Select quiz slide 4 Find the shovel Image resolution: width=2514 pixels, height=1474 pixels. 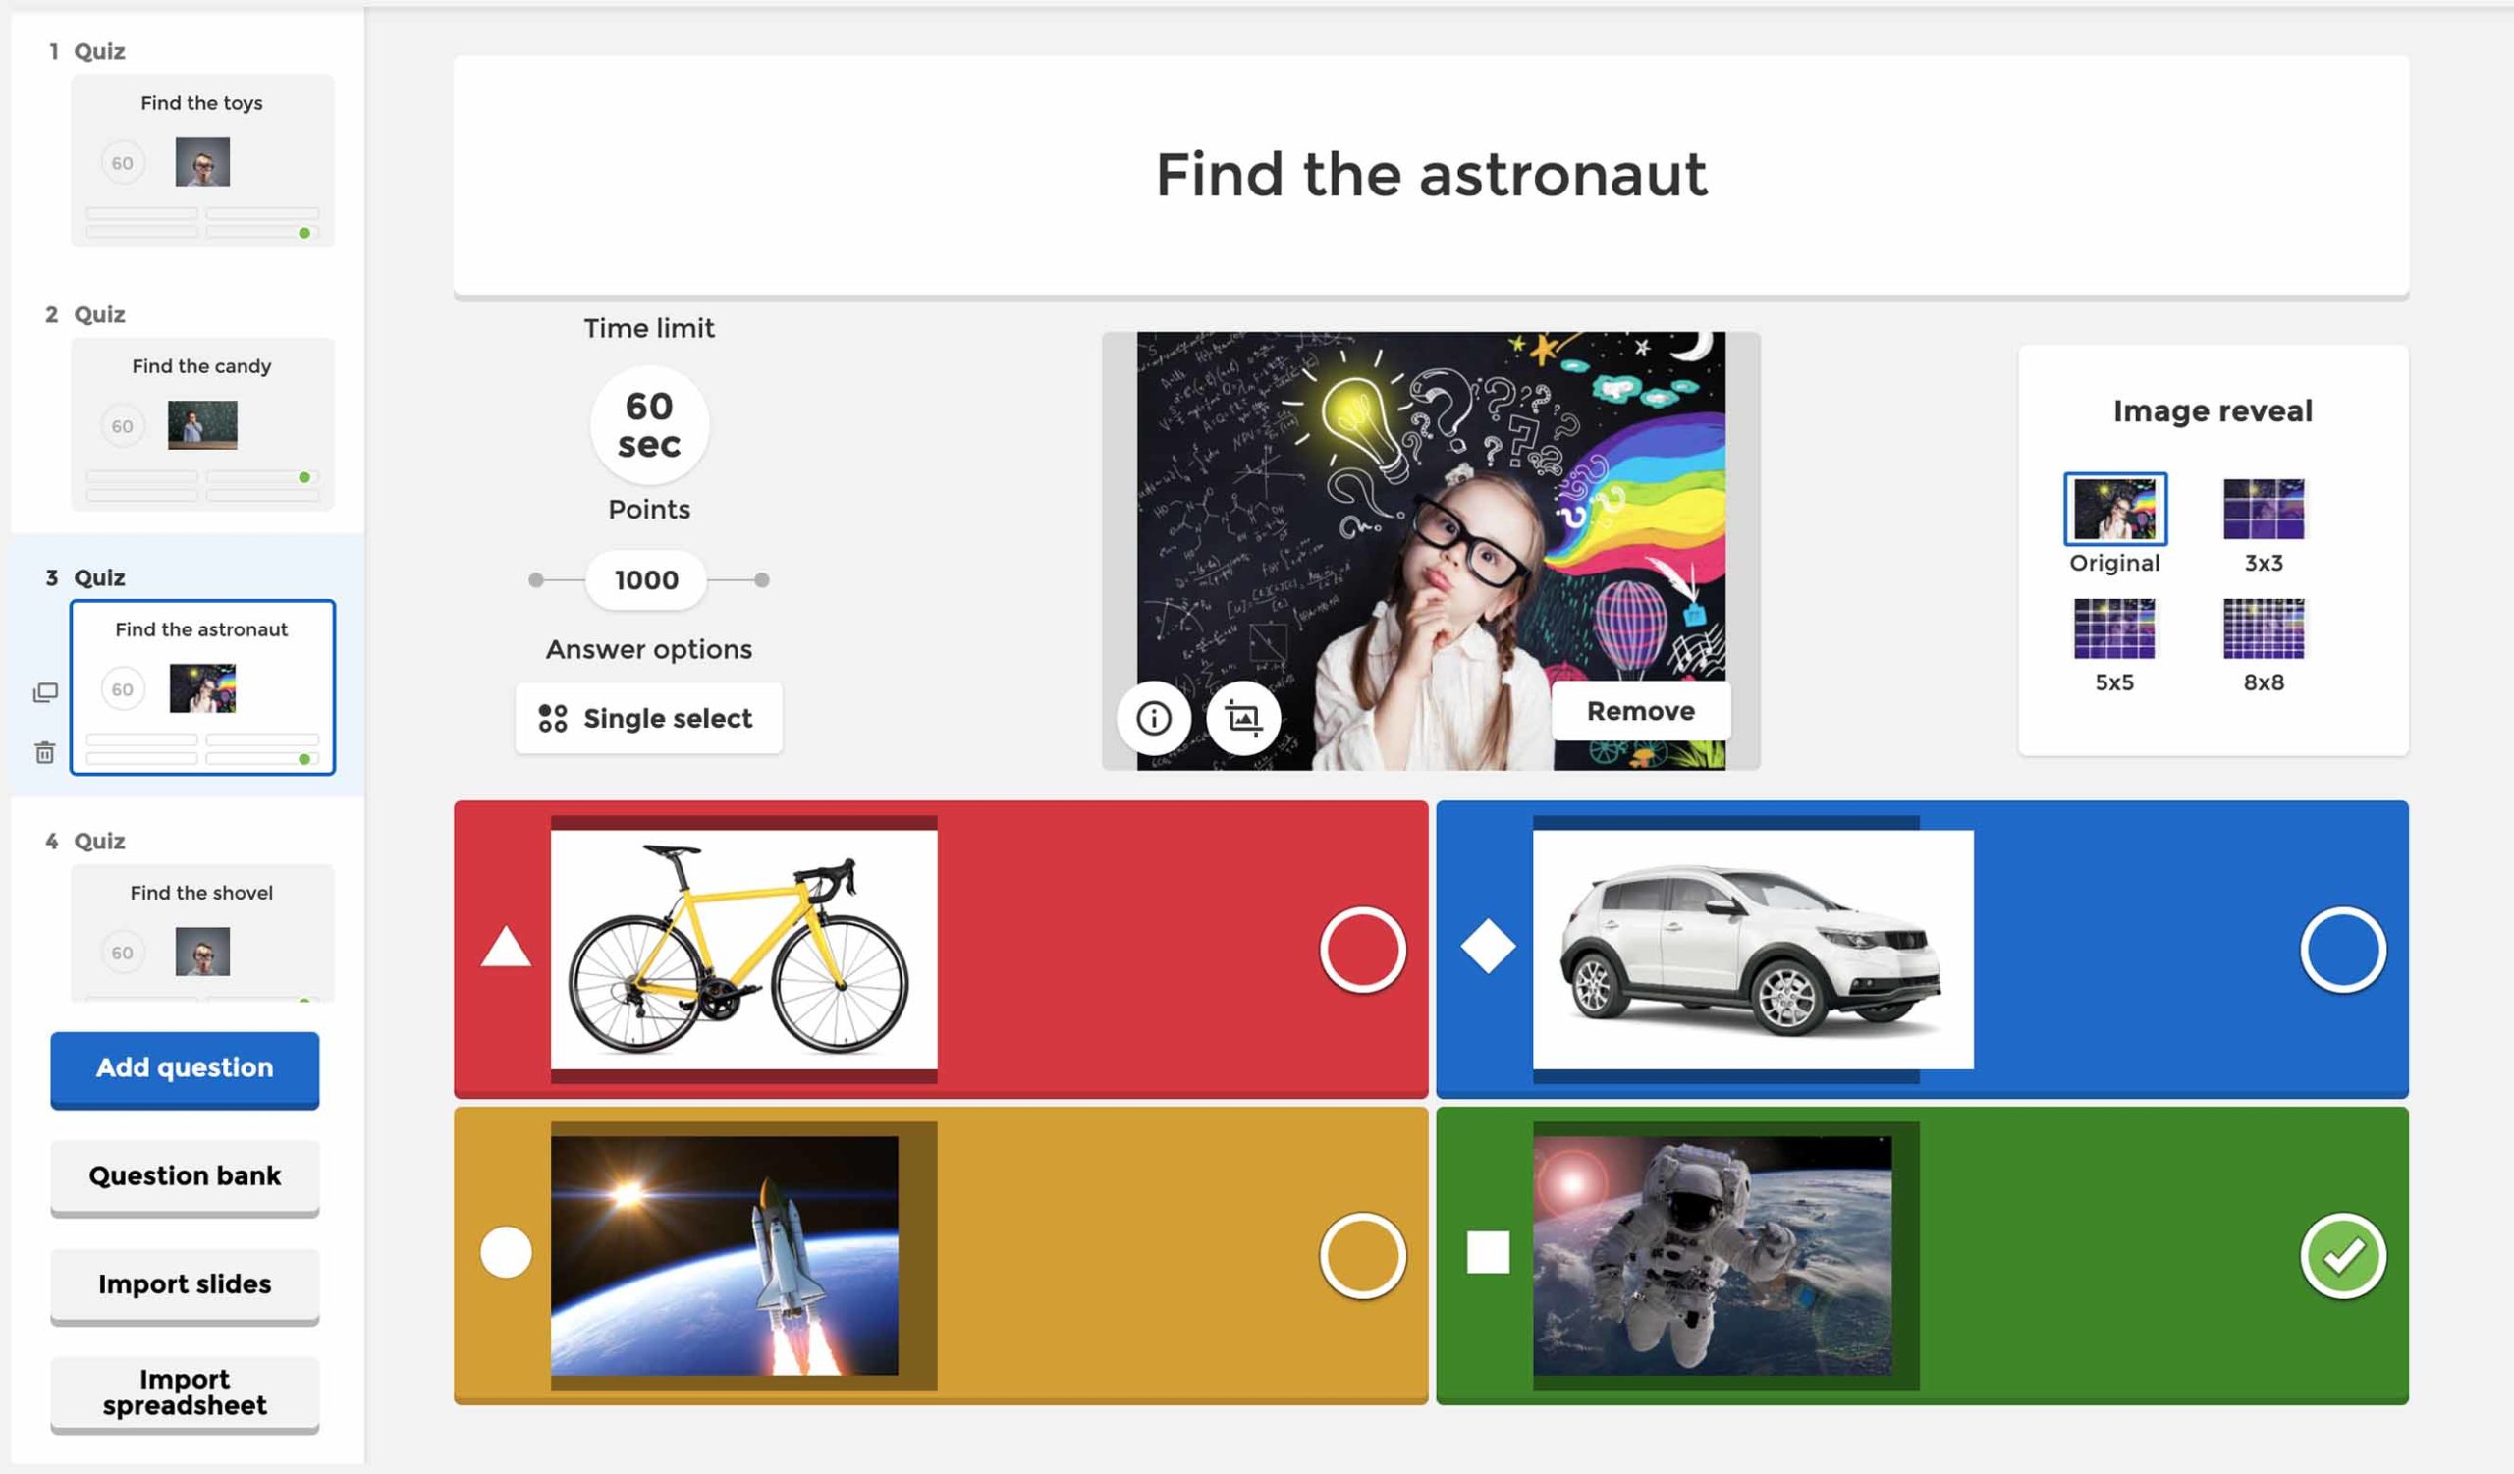[198, 930]
